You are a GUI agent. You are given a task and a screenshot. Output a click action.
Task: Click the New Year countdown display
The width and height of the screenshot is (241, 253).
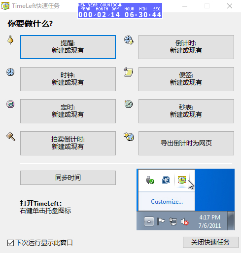[120, 10]
